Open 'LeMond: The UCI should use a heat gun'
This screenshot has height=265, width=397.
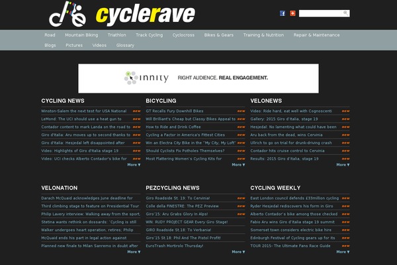pyautogui.click(x=81, y=119)
